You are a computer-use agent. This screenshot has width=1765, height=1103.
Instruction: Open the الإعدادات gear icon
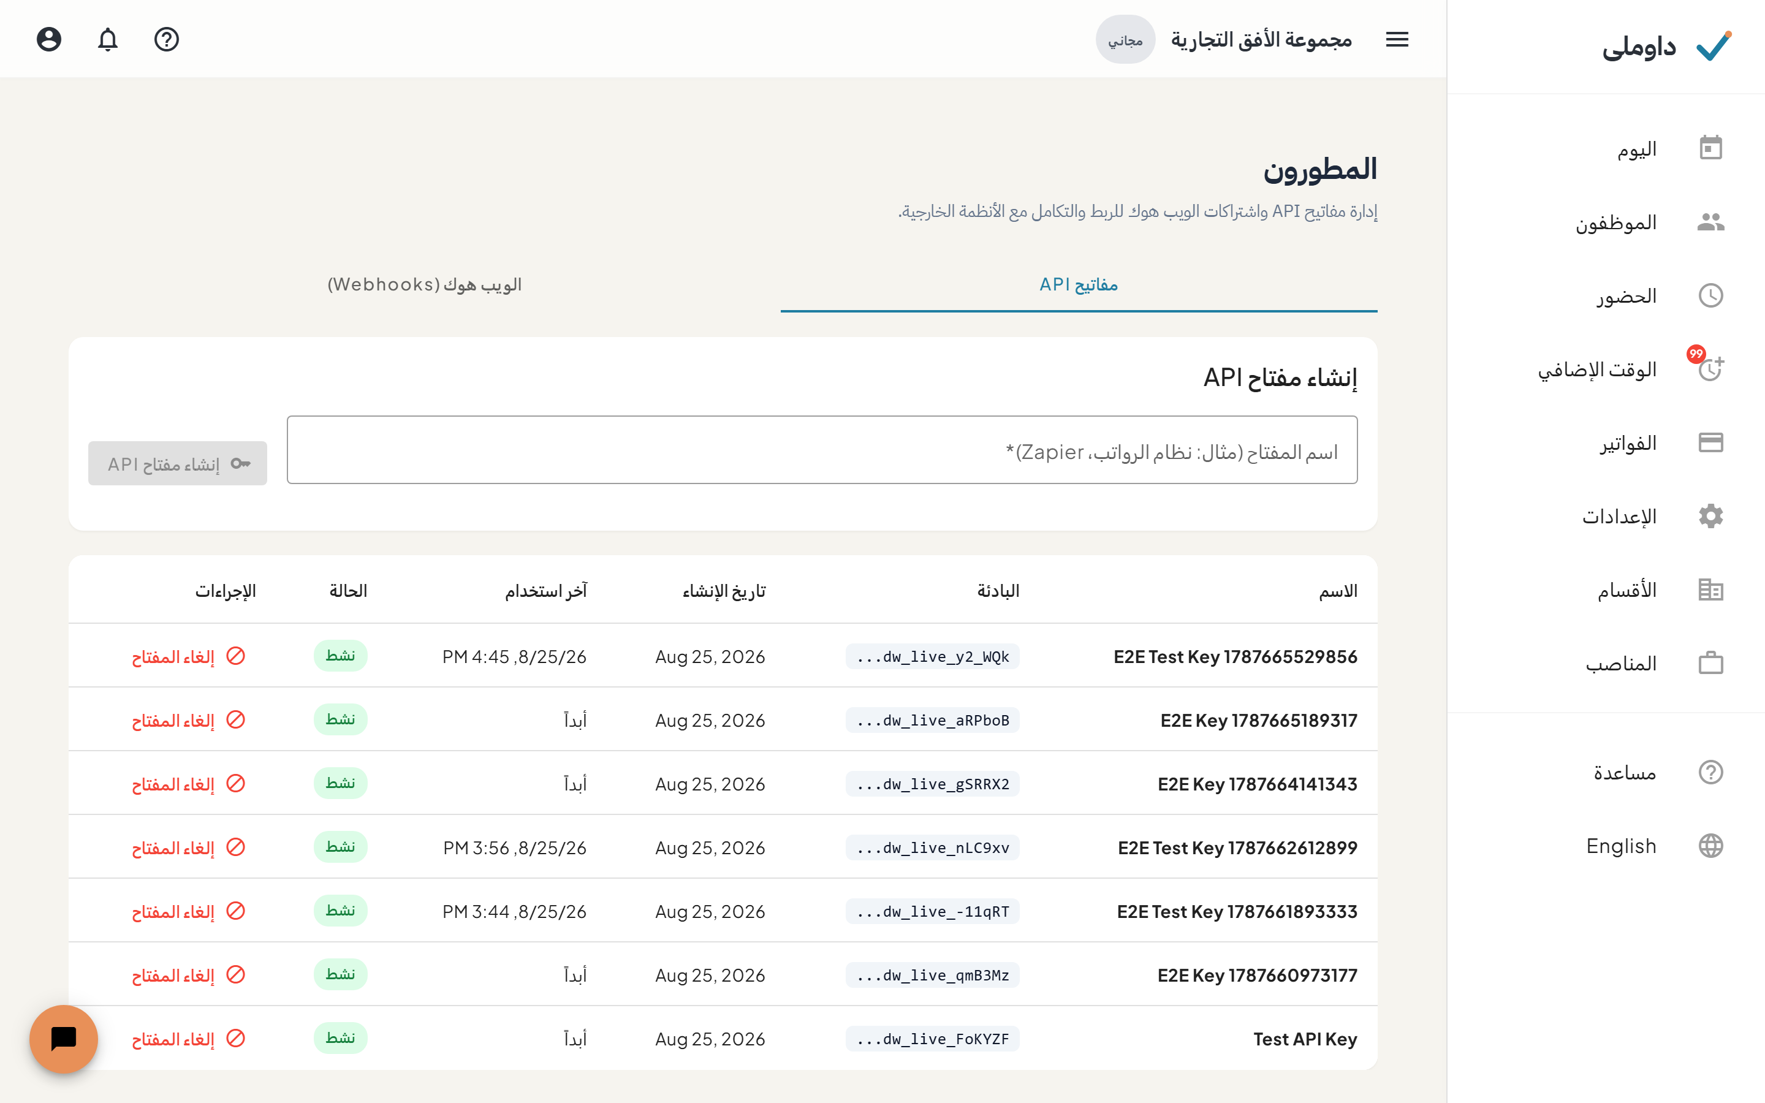pyautogui.click(x=1710, y=517)
